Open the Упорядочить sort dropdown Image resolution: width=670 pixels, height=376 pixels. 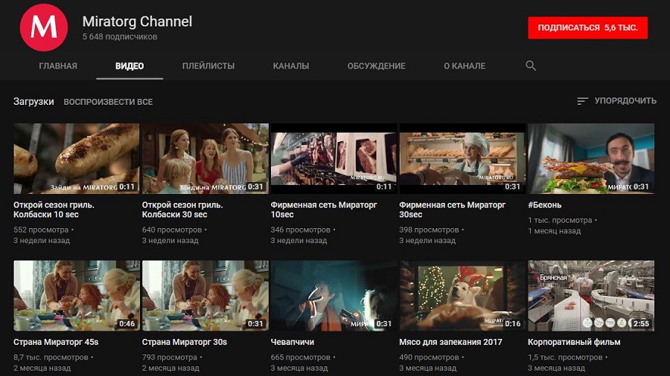[x=616, y=101]
